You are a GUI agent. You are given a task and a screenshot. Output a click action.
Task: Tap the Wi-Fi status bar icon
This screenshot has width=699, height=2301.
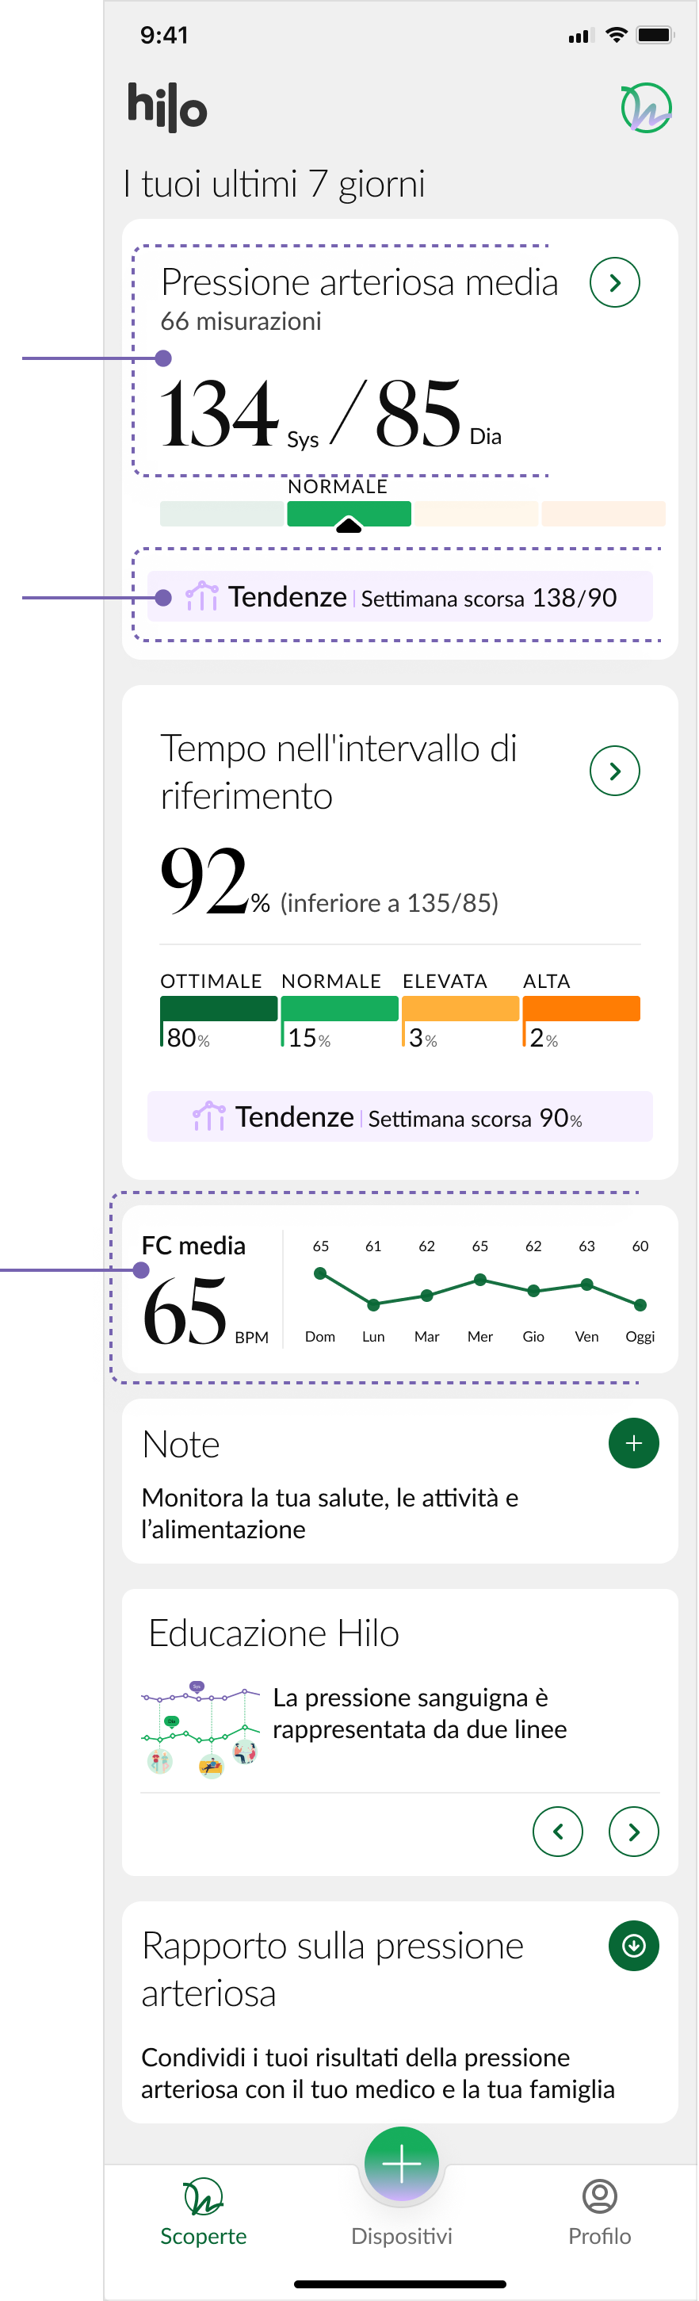click(x=617, y=35)
